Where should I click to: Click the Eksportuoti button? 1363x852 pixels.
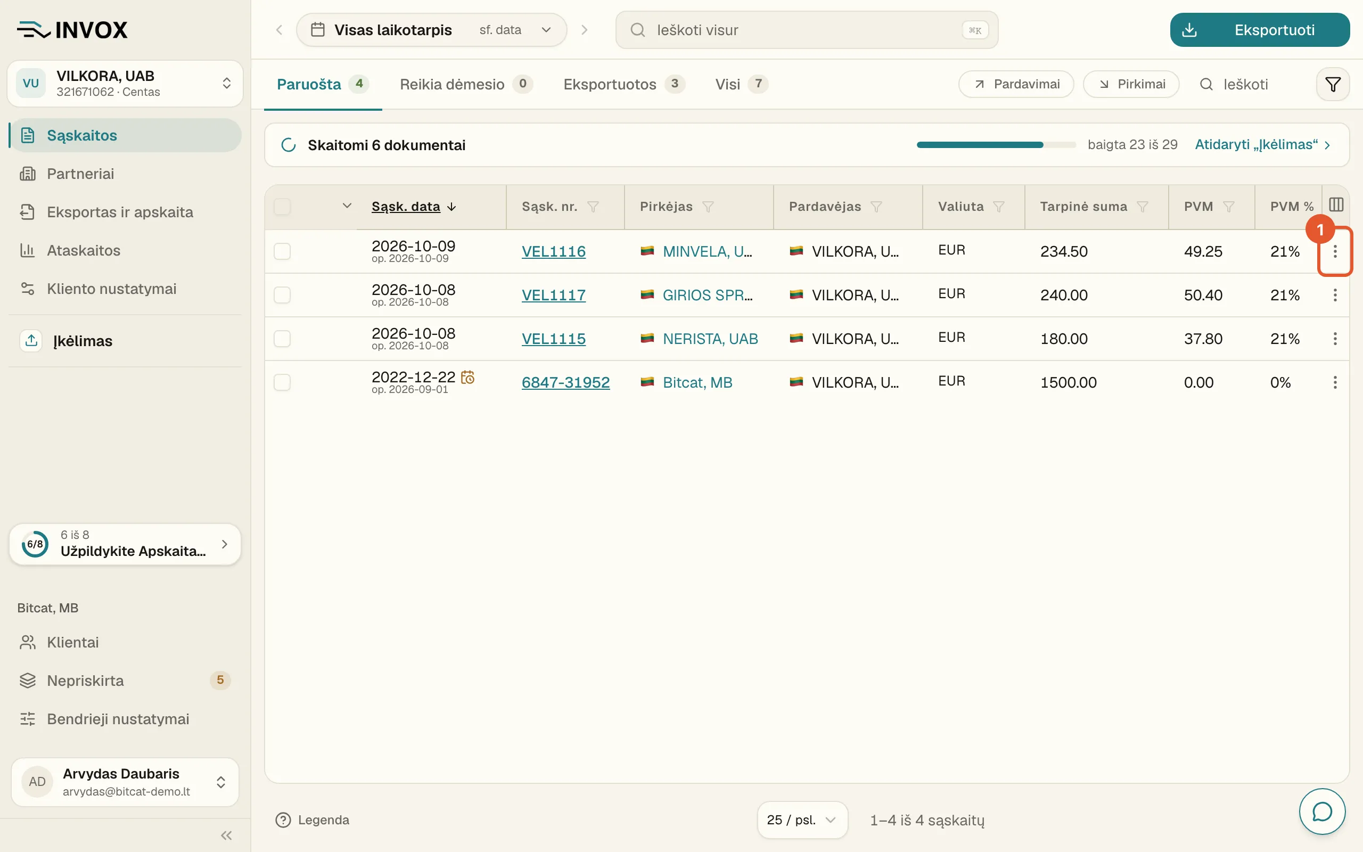1259,30
